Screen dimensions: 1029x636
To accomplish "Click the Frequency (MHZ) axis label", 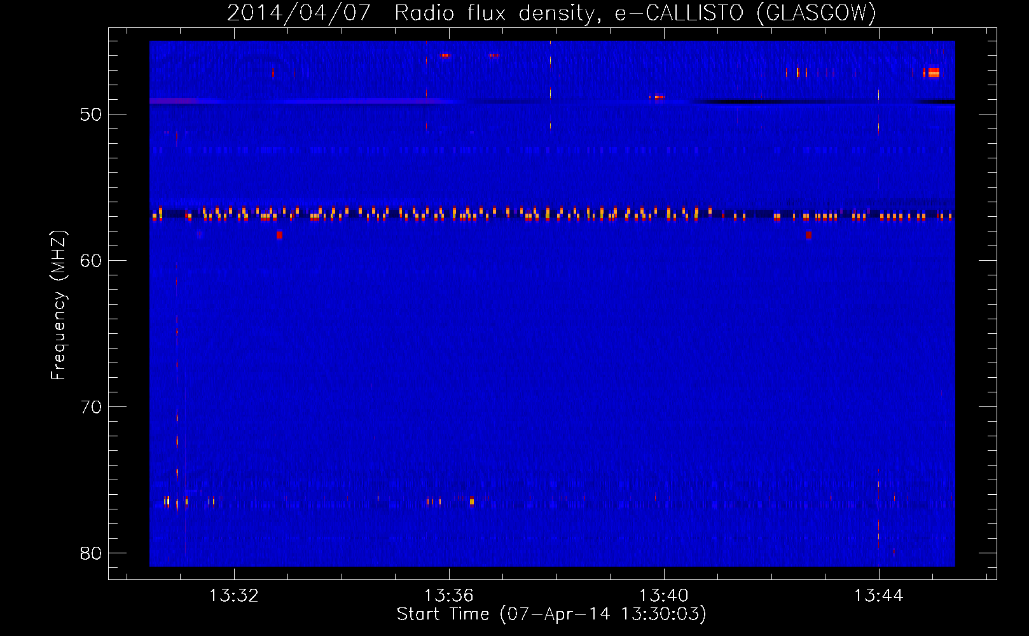I will pyautogui.click(x=58, y=305).
